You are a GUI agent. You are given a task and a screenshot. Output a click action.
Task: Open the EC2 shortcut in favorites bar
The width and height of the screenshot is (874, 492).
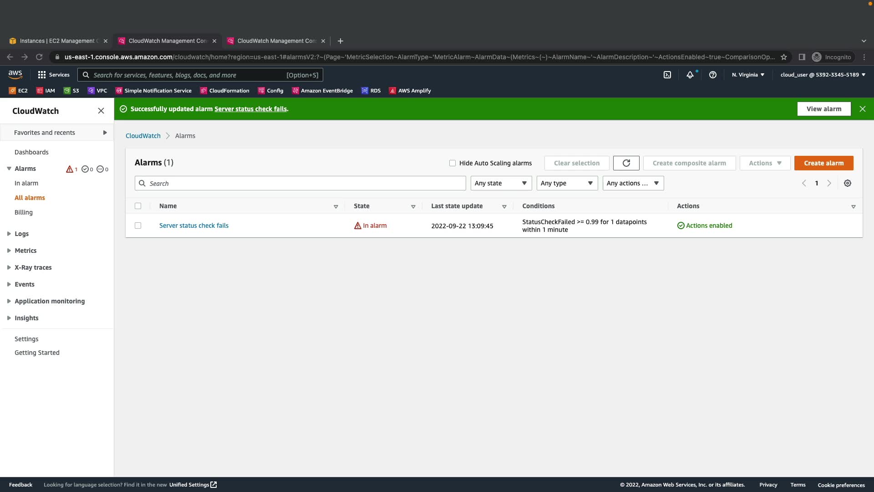pyautogui.click(x=18, y=91)
